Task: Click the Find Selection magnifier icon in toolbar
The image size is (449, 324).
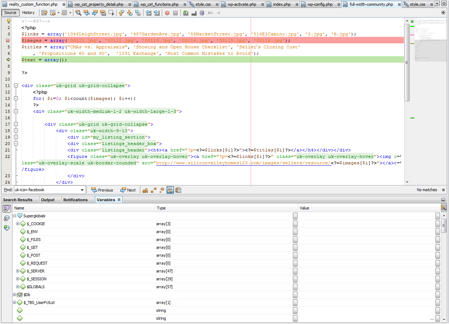Action: click(x=78, y=13)
